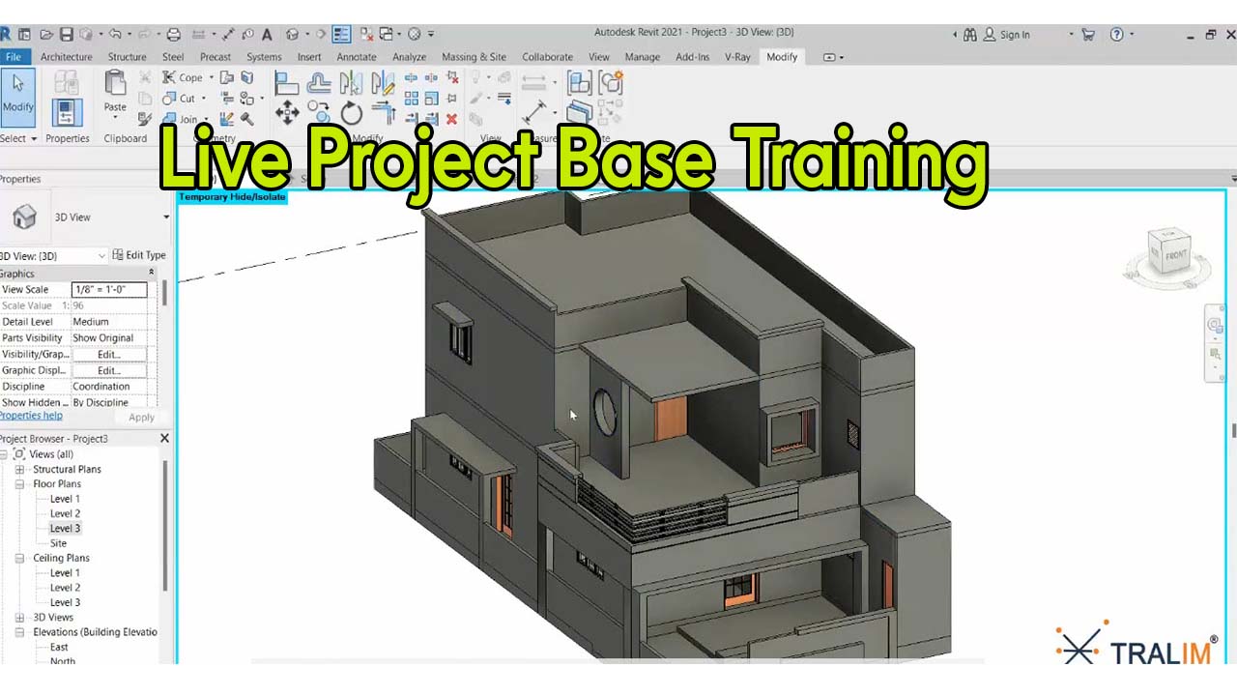
Task: Collapse the Graphics section in Properties
Action: coord(151,274)
